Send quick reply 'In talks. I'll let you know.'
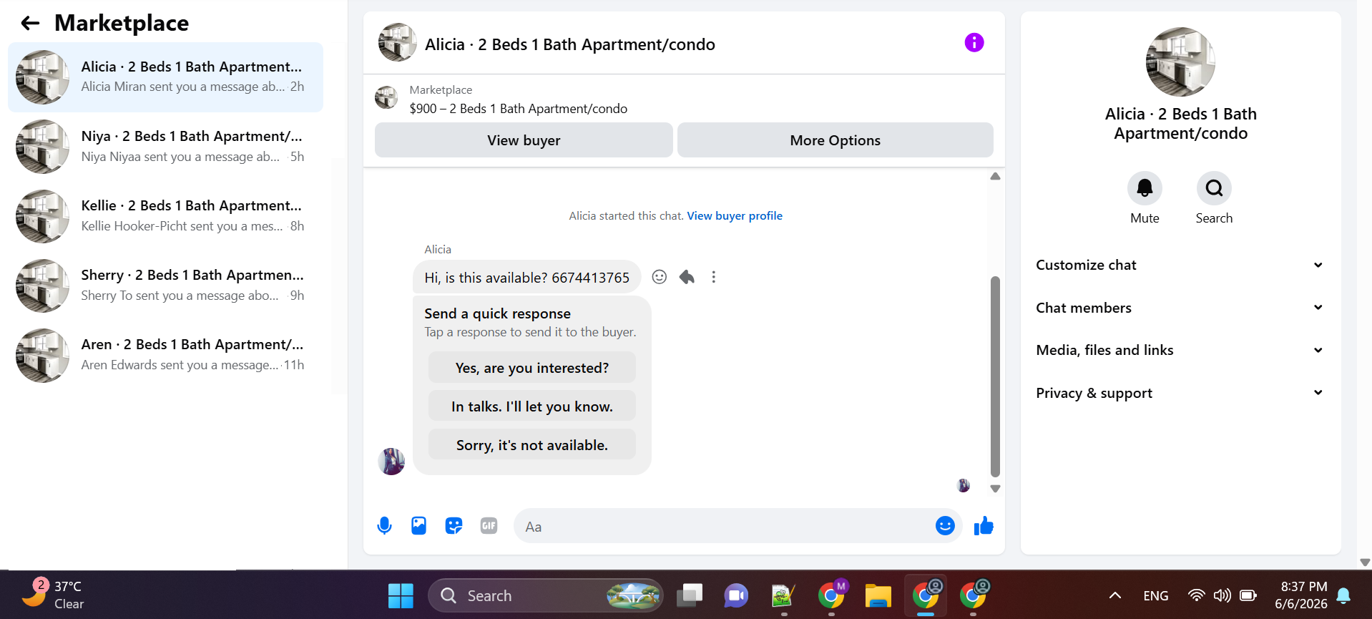This screenshot has height=619, width=1372. (x=531, y=406)
